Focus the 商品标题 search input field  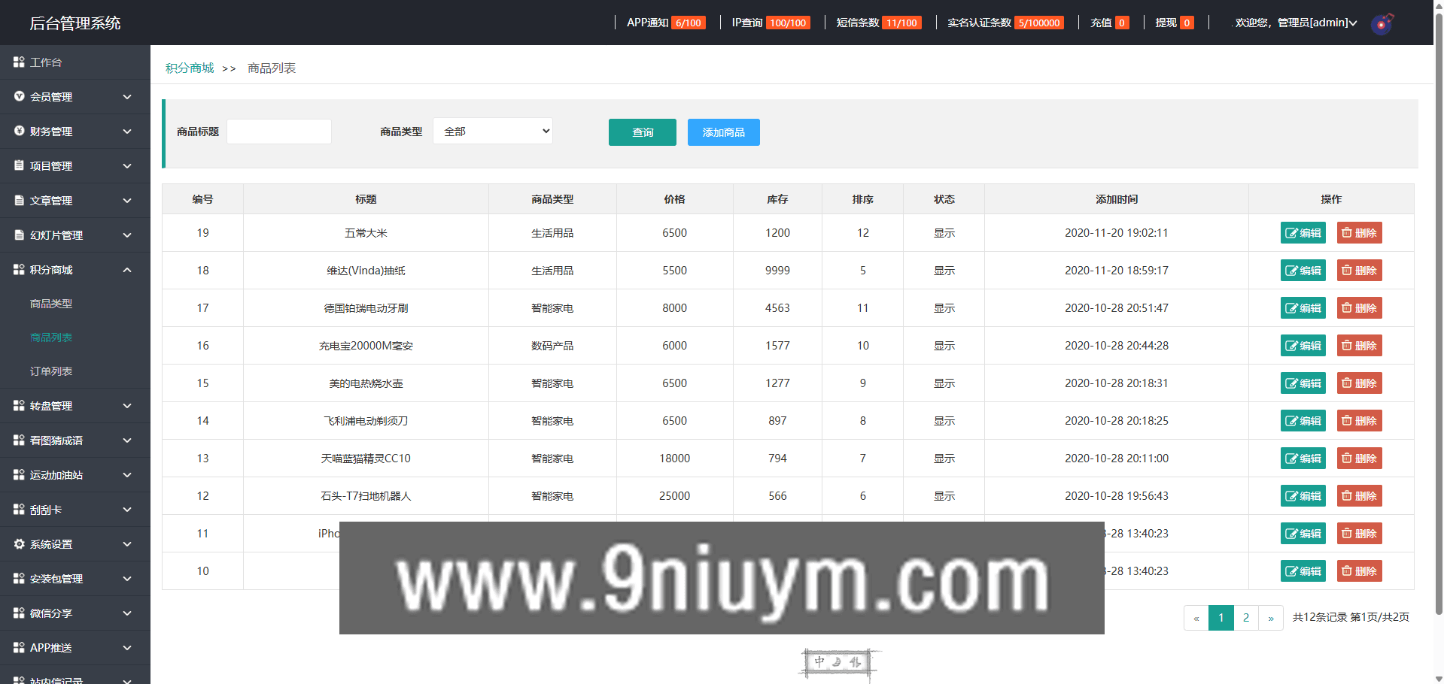coord(279,132)
